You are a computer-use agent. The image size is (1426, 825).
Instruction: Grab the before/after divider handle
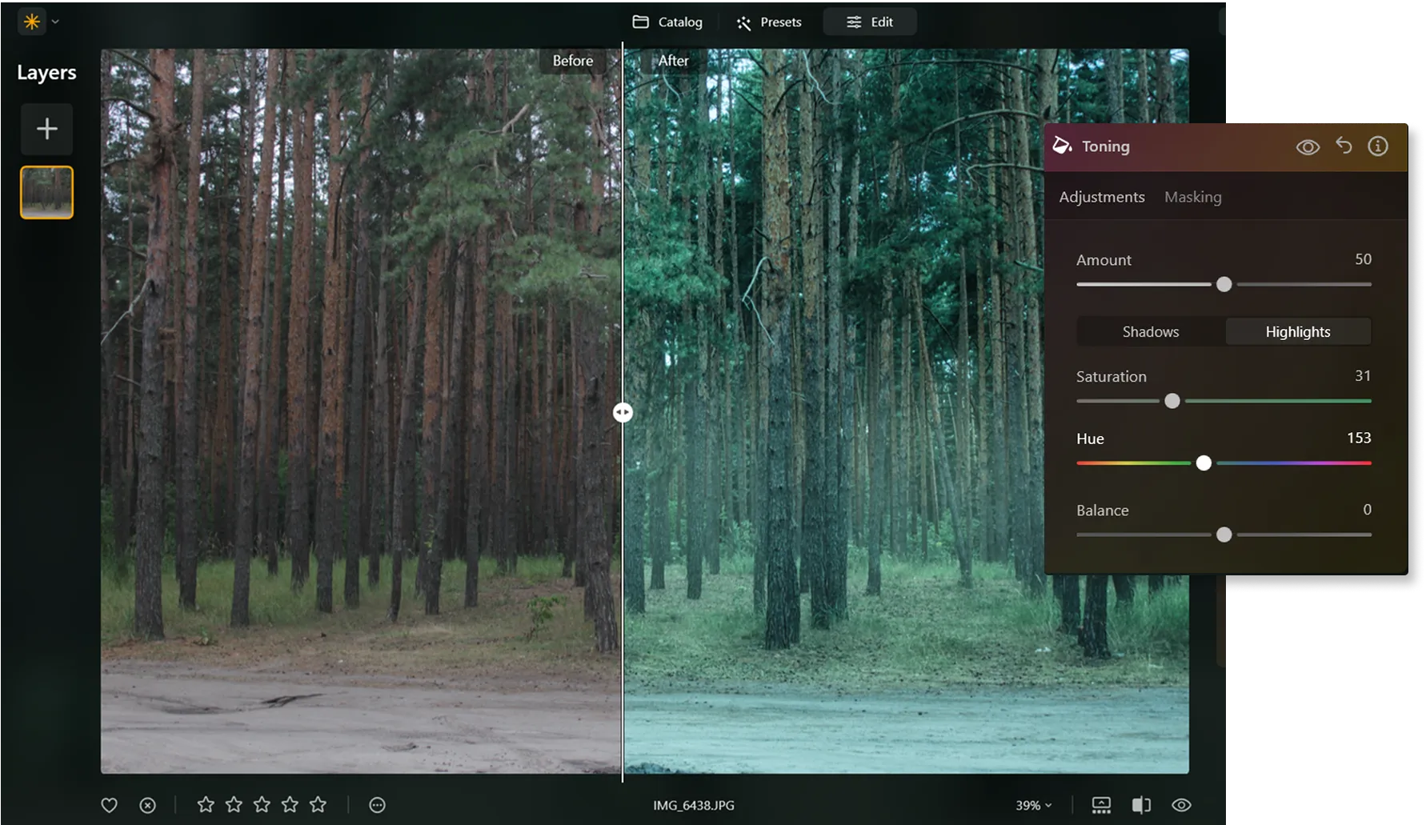[623, 412]
